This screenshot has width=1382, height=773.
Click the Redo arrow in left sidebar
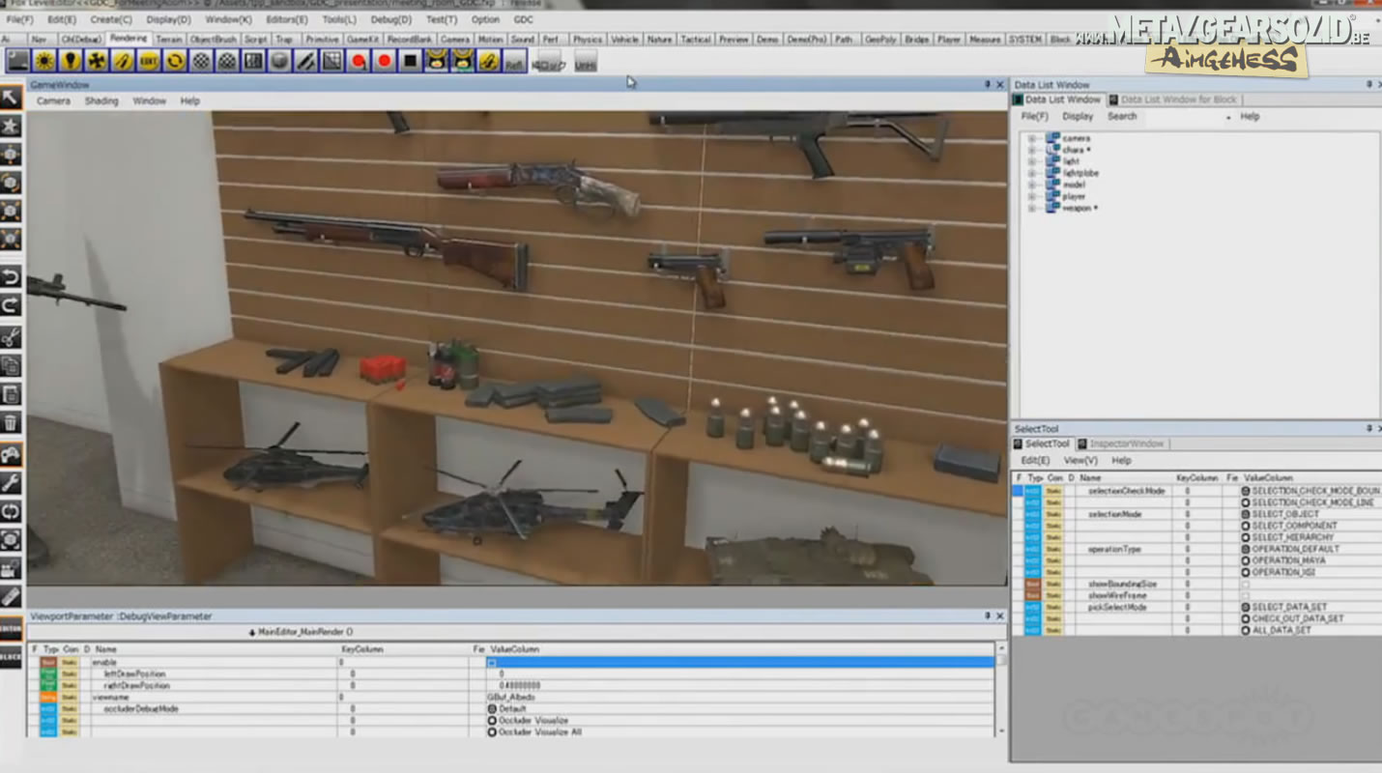point(11,305)
